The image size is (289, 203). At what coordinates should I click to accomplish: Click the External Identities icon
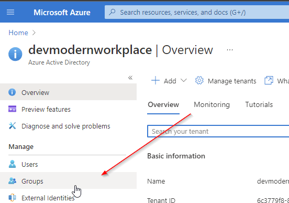coord(12,197)
